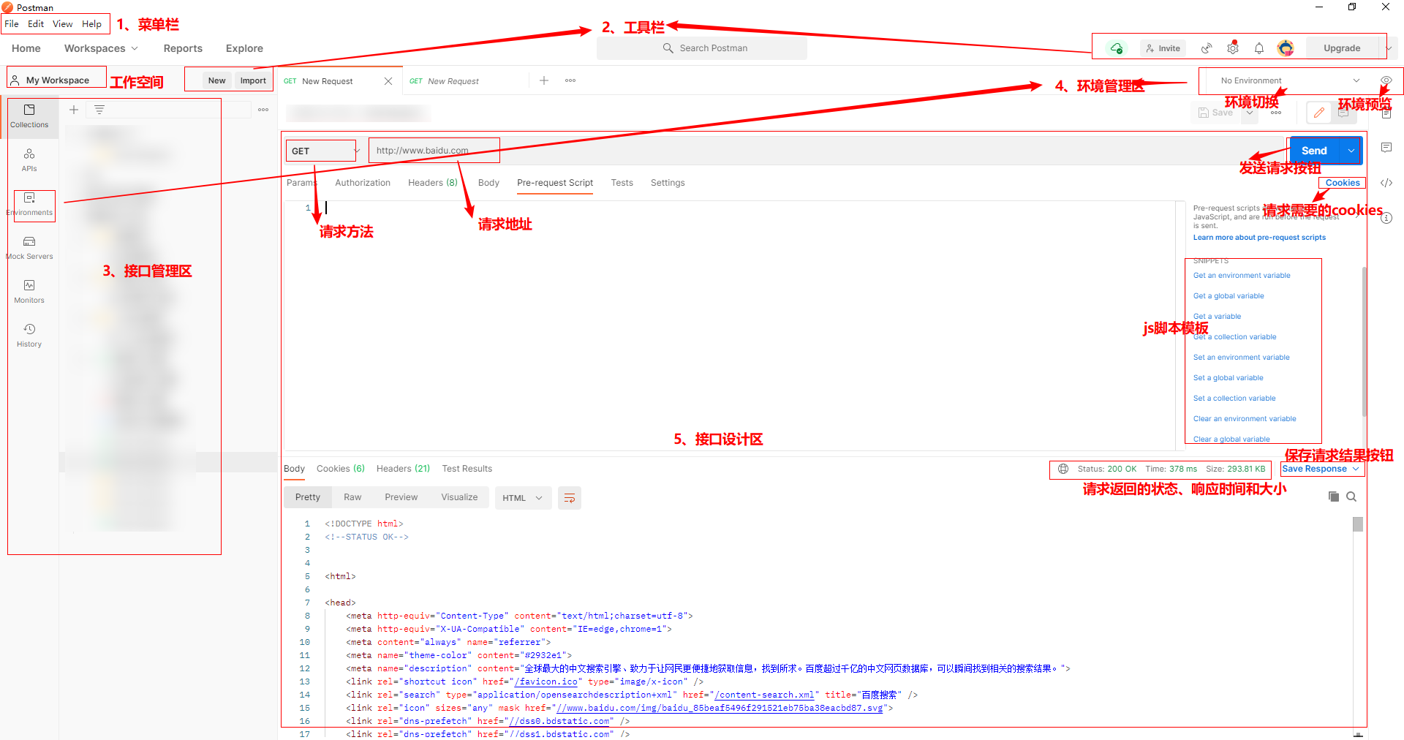The height and width of the screenshot is (740, 1404).
Task: Open the dropdown arrow beside Save
Action: 1250,113
